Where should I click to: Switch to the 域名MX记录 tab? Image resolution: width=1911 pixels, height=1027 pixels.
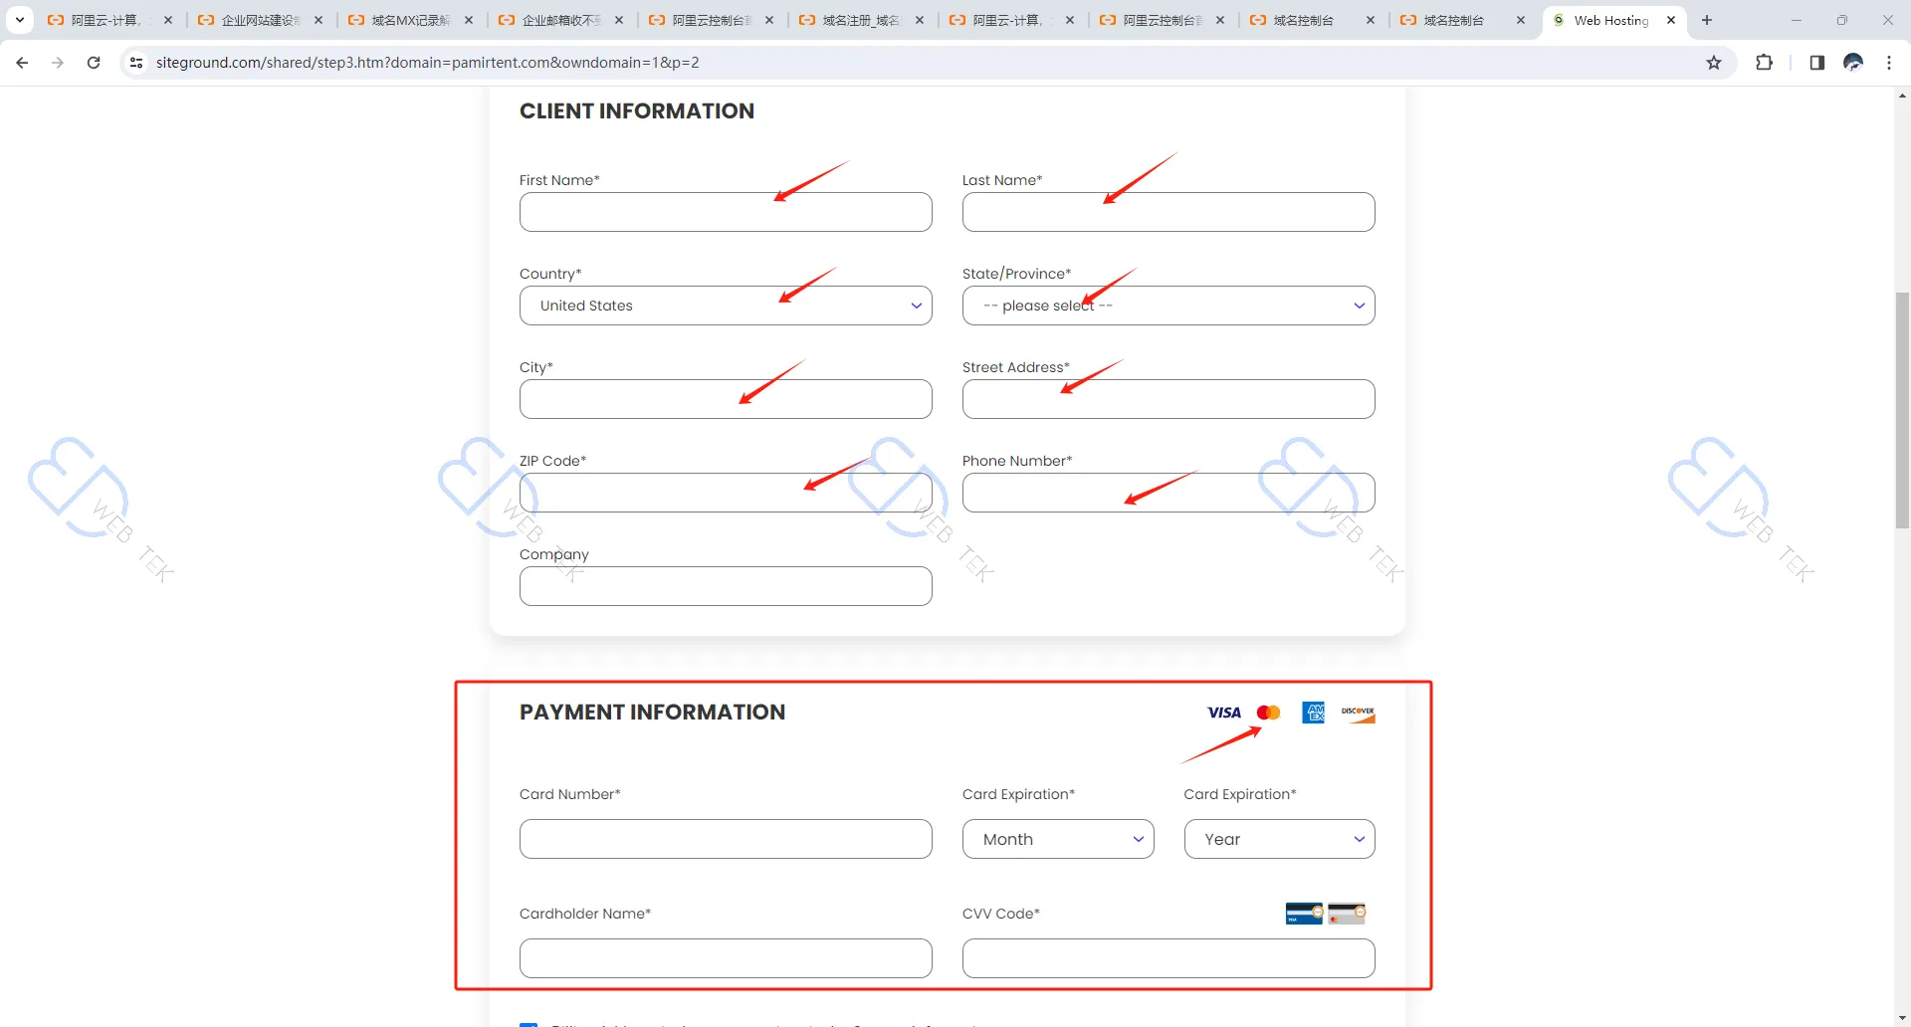408,20
